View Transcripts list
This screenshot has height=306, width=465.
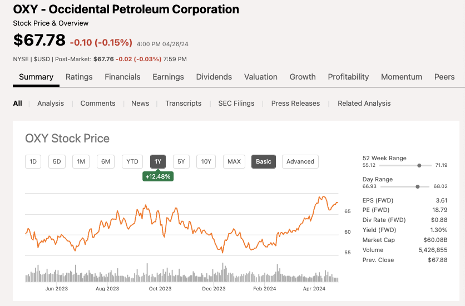(x=183, y=103)
